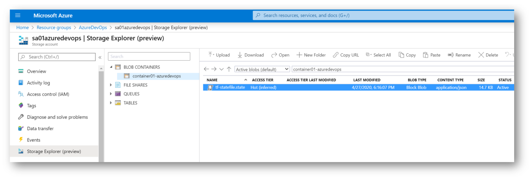Click the Data transfer icon
Screen dimensions: 530x180
[x=21, y=128]
